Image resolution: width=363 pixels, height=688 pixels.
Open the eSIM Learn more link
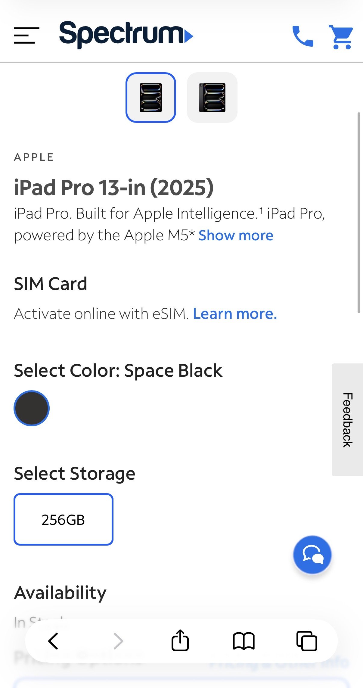tap(235, 313)
